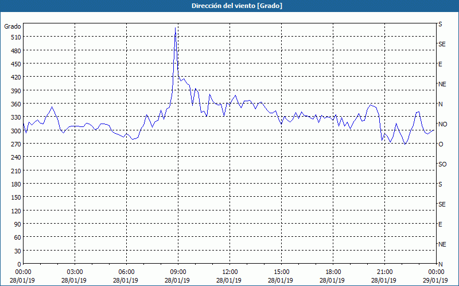Click the 'NE' compass label level with 390
The image size is (459, 286).
pos(442,84)
